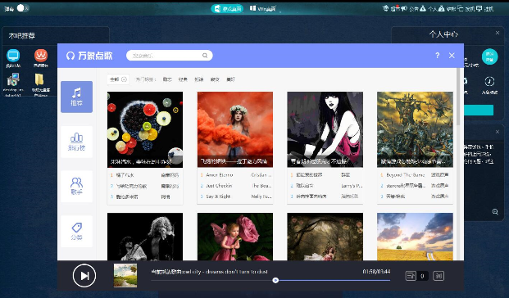The image size is (509, 298).
Task: Open the 推荐 music note sidebar tab
Action: 76,97
